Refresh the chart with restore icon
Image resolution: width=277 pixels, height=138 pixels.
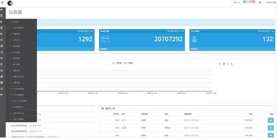click(227, 64)
